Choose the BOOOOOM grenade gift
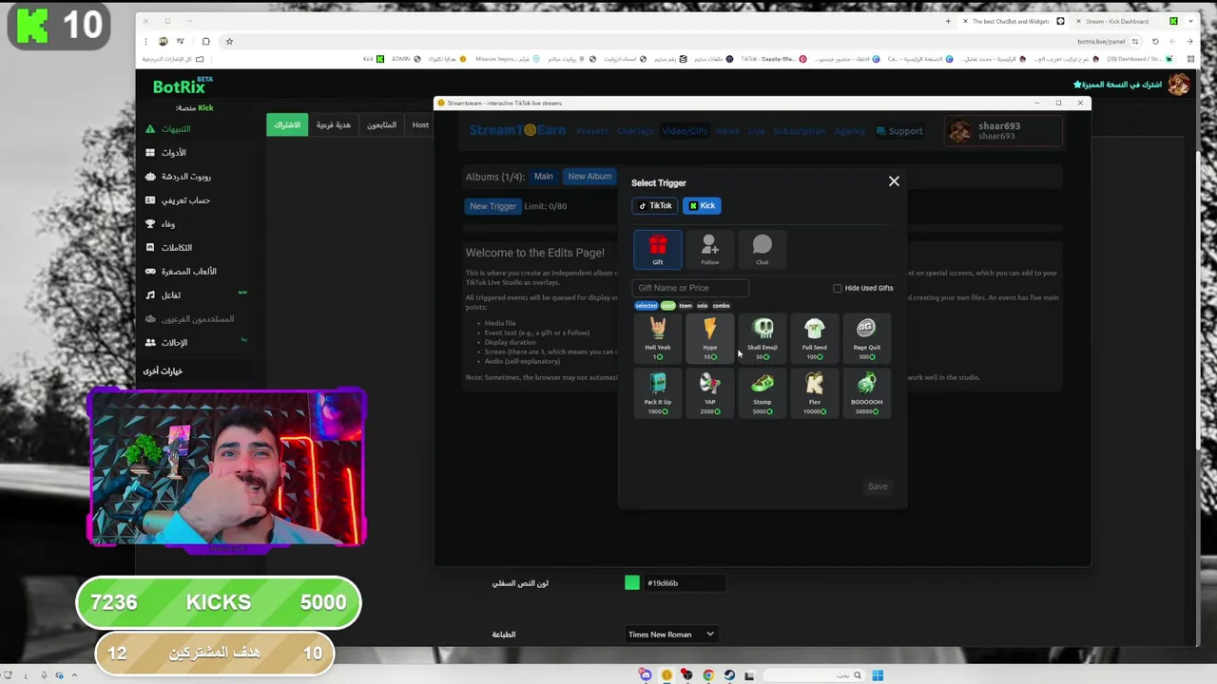Viewport: 1217px width, 684px height. pyautogui.click(x=866, y=393)
